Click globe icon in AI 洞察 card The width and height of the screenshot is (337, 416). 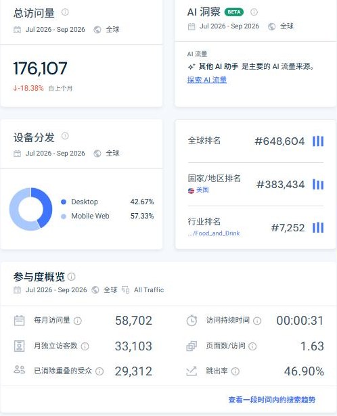tap(271, 26)
